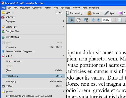Viewport: 126px width, 98px height.
Task: Click the Forms toolbar icon
Action: pos(121,13)
